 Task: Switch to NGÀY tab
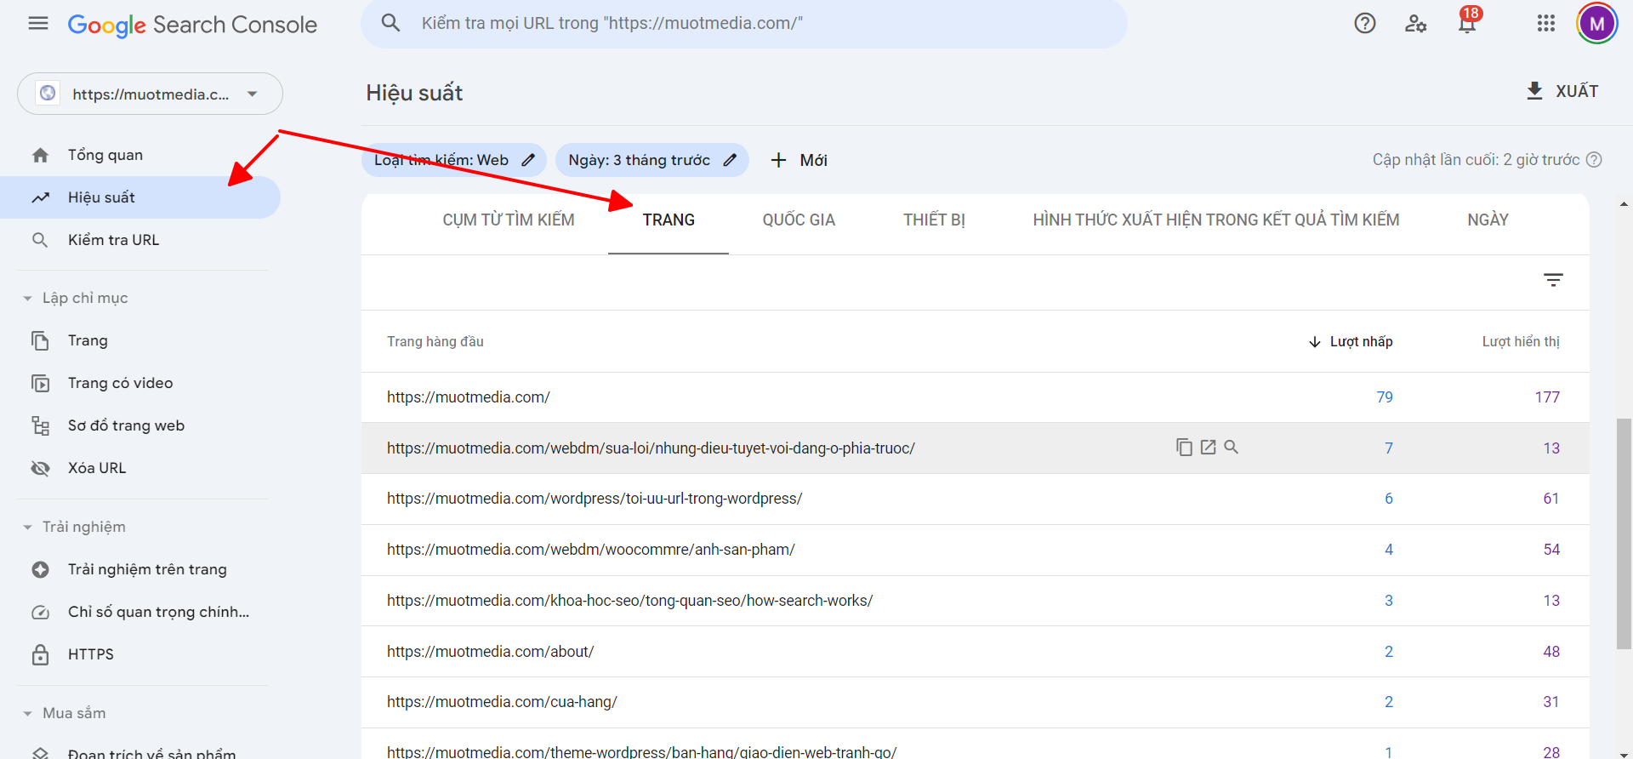1488,220
